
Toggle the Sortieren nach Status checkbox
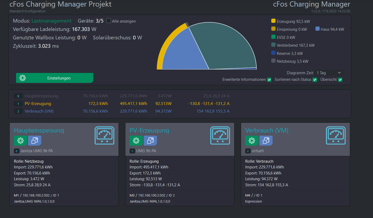point(315,80)
